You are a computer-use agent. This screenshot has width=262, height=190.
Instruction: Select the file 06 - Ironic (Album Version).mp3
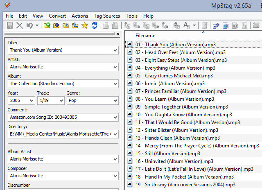coord(170,84)
